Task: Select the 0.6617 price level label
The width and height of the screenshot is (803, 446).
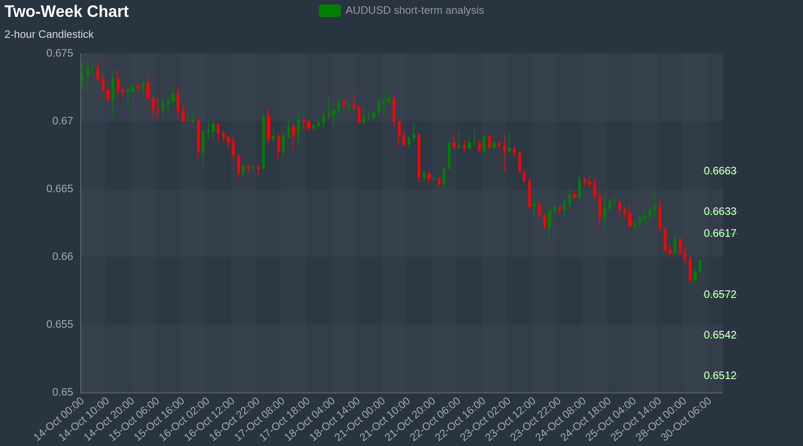Action: (x=720, y=234)
